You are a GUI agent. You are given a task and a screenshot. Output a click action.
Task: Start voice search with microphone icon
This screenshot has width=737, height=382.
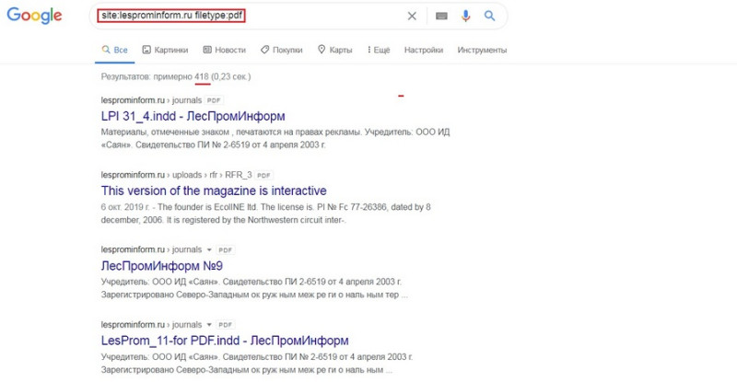click(x=465, y=16)
